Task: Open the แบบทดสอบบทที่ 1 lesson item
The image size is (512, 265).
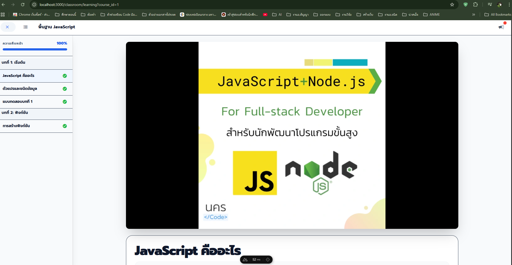Action: [18, 102]
